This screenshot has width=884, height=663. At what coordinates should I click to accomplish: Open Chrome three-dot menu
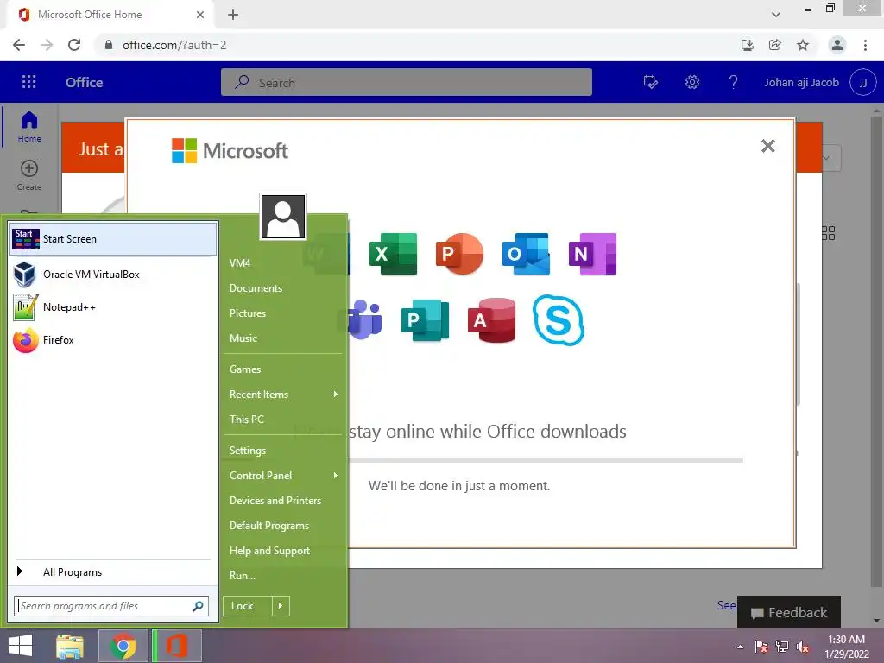point(865,45)
